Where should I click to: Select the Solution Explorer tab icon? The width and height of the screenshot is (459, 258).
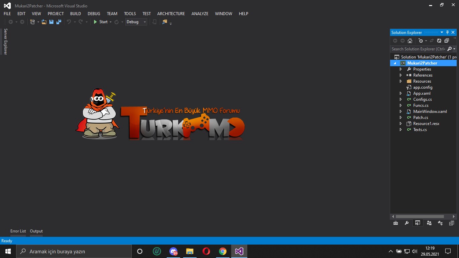tap(418, 223)
